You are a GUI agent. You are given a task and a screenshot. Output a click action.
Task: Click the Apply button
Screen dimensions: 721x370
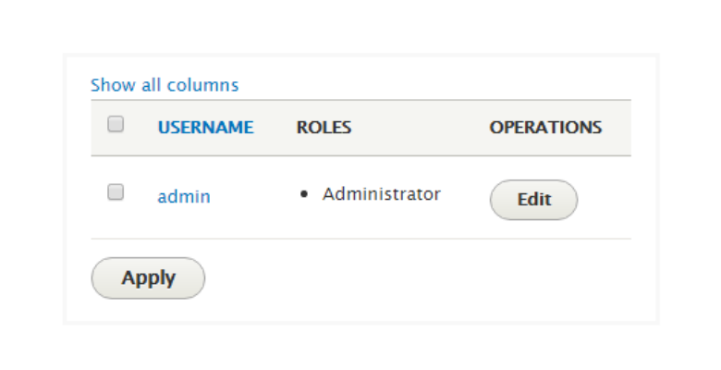[148, 277]
